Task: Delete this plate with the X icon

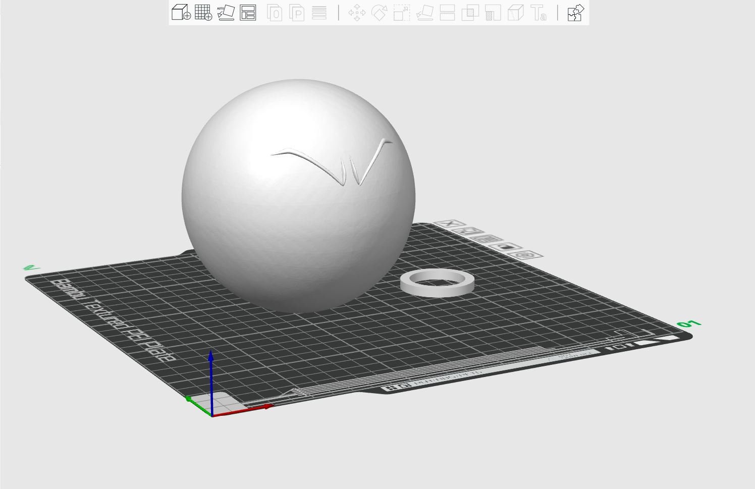Action: pyautogui.click(x=449, y=225)
